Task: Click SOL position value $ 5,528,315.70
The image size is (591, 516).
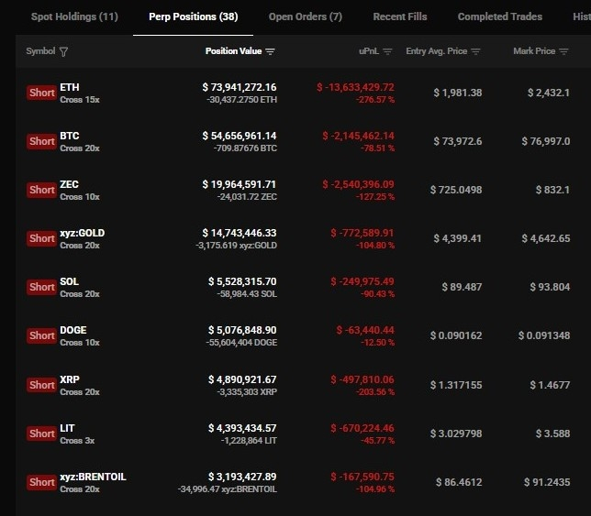Action: 242,281
